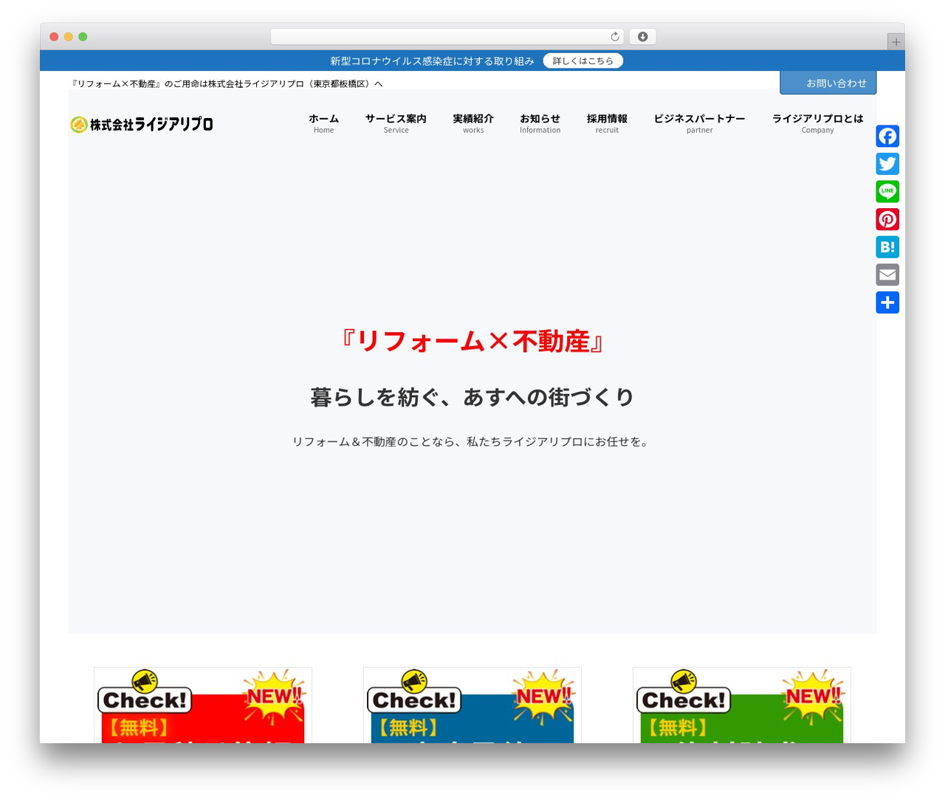
Task: Open お知らせ Information menu
Action: [x=540, y=123]
